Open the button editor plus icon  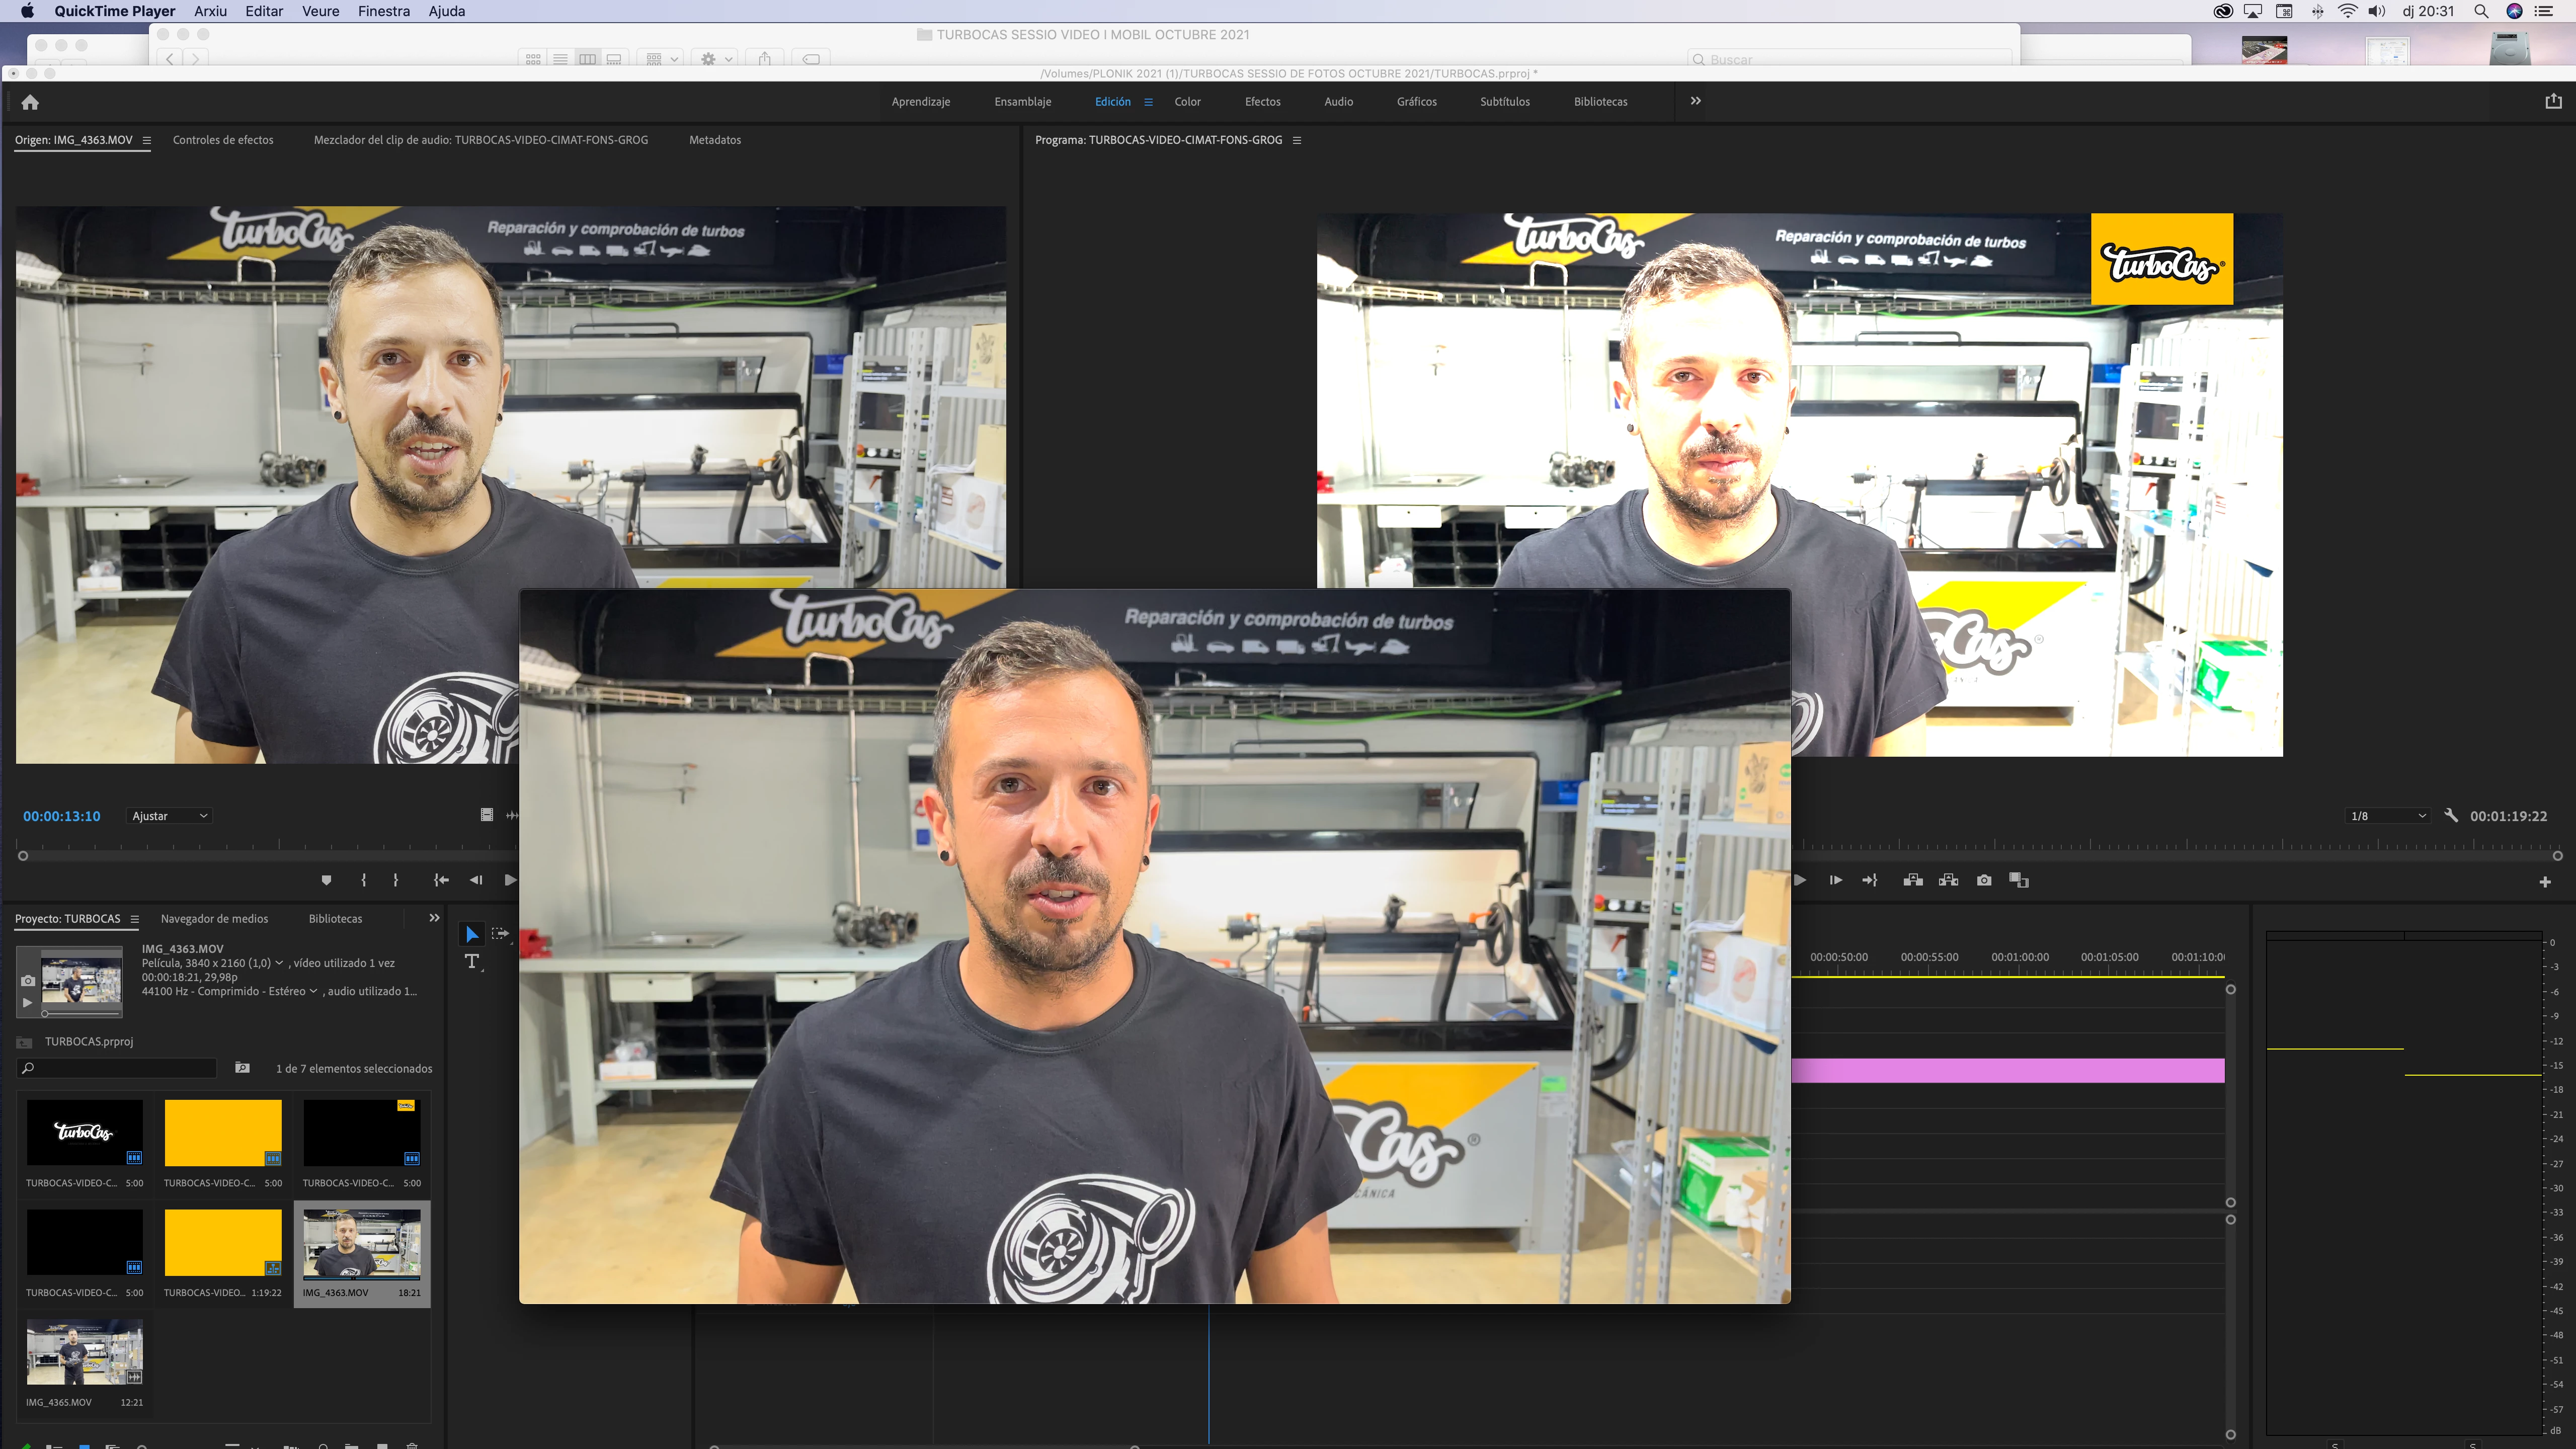2545,881
